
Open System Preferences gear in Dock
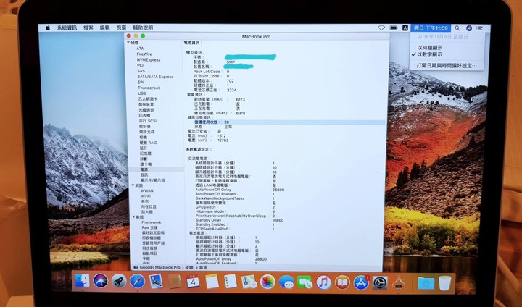[x=379, y=283]
